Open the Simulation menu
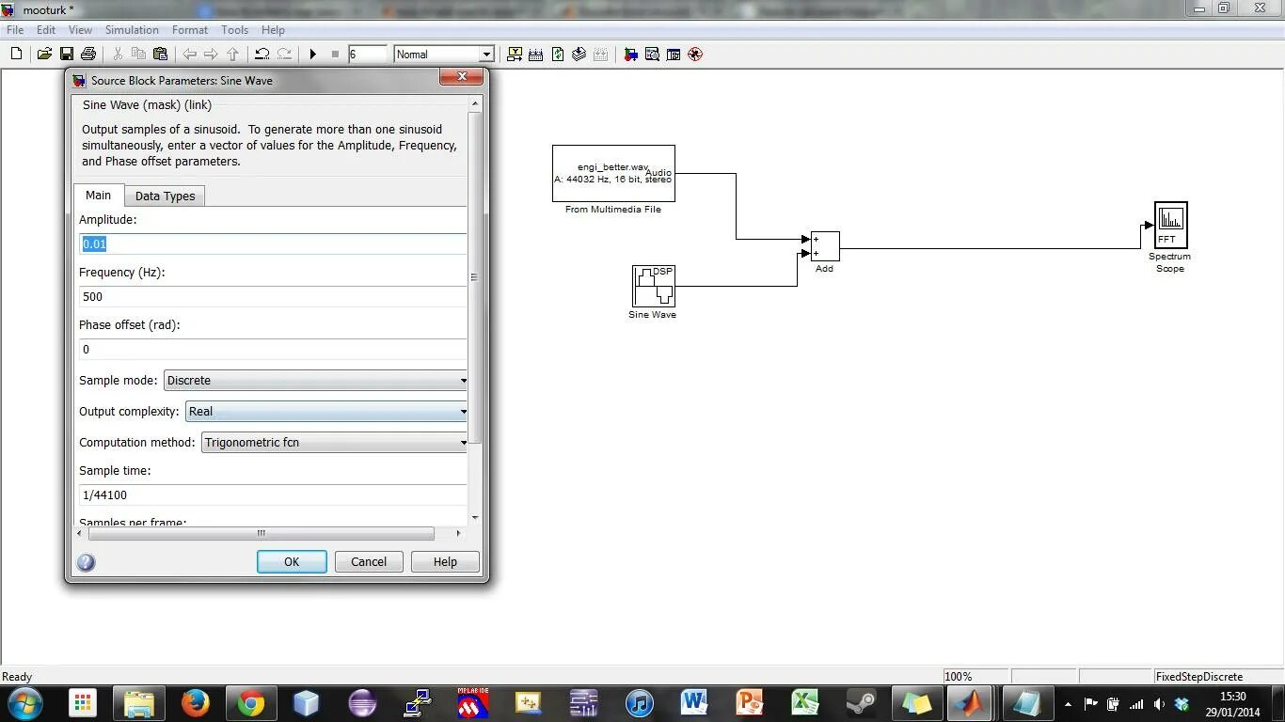Screen dimensions: 1285x722 [x=132, y=30]
